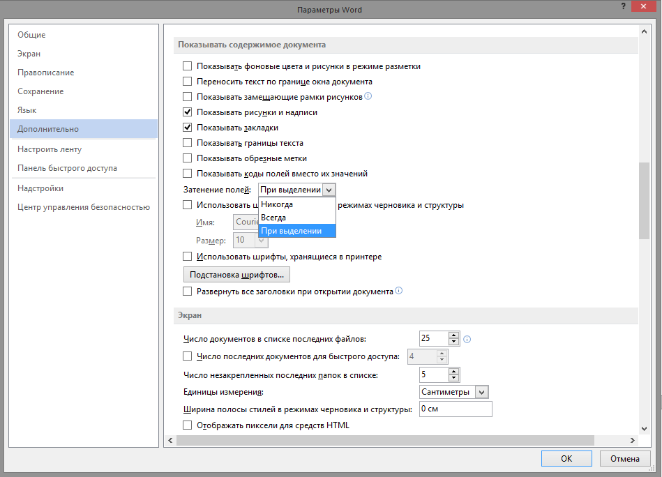Uncheck 'Показывать рисунки и надписи'

(187, 112)
